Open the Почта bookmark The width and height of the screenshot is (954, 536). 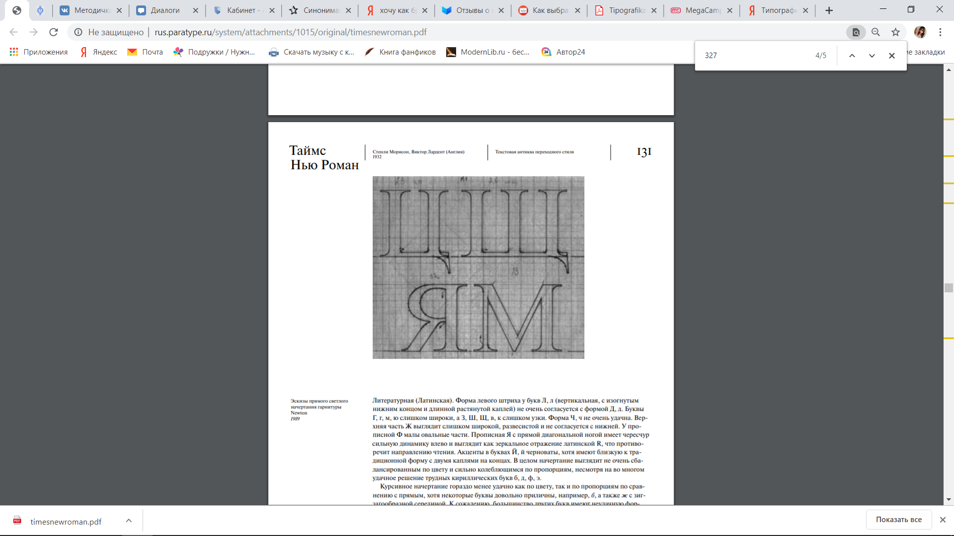tap(145, 52)
